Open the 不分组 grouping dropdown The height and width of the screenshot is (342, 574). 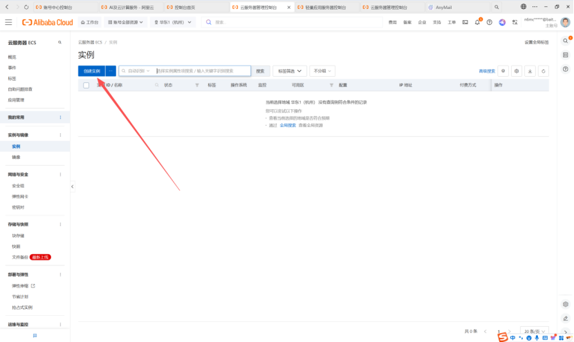[323, 70]
